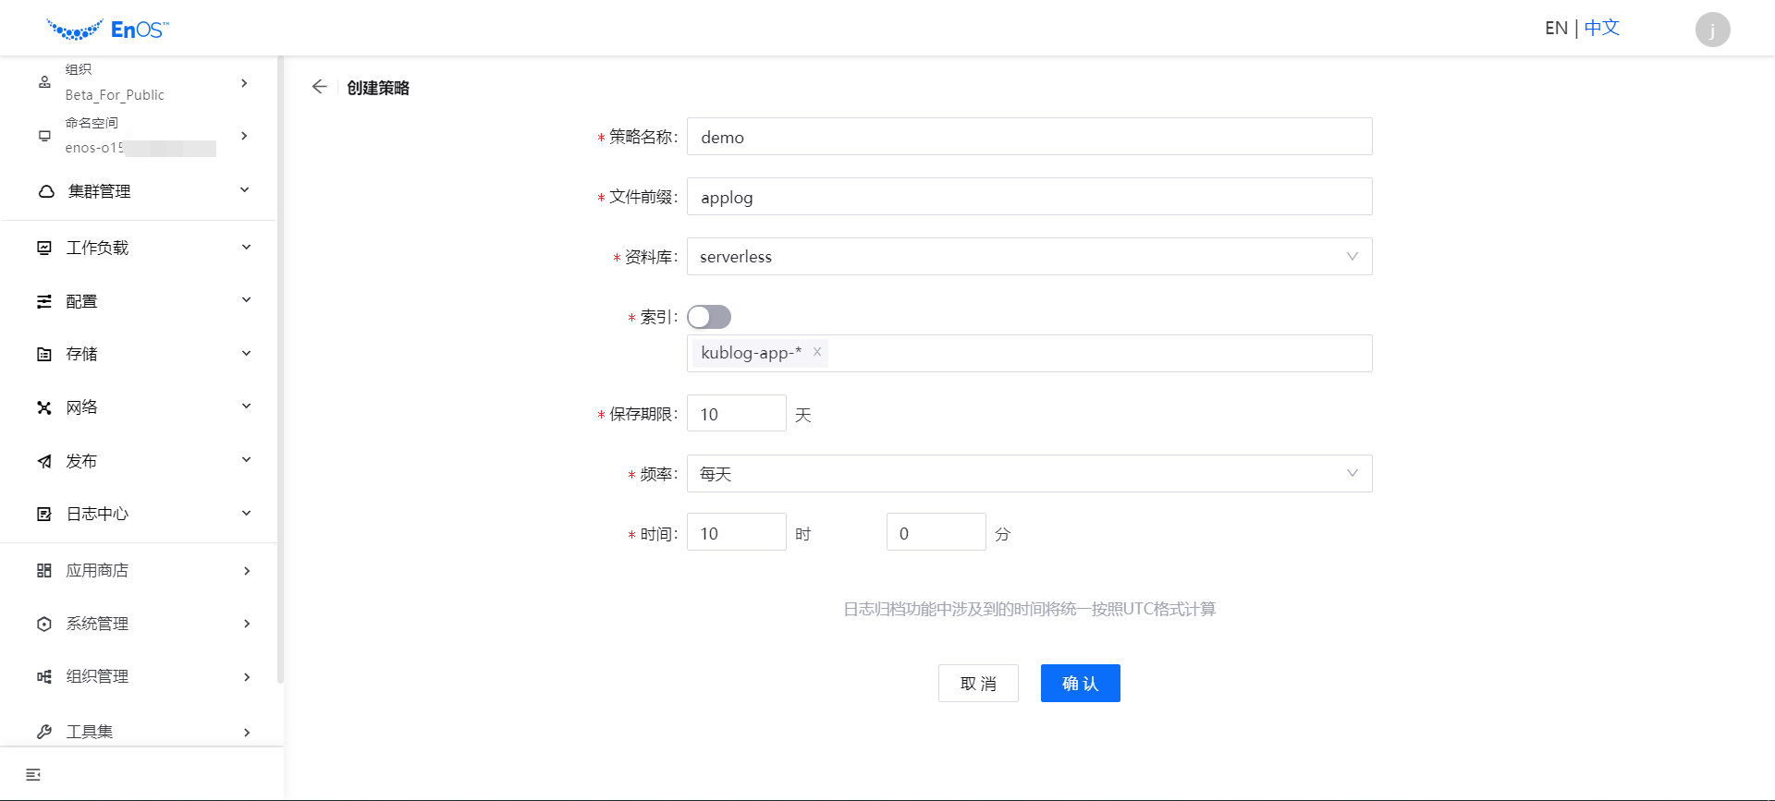Switch language to 中文
This screenshot has height=801, width=1775.
tap(1602, 29)
